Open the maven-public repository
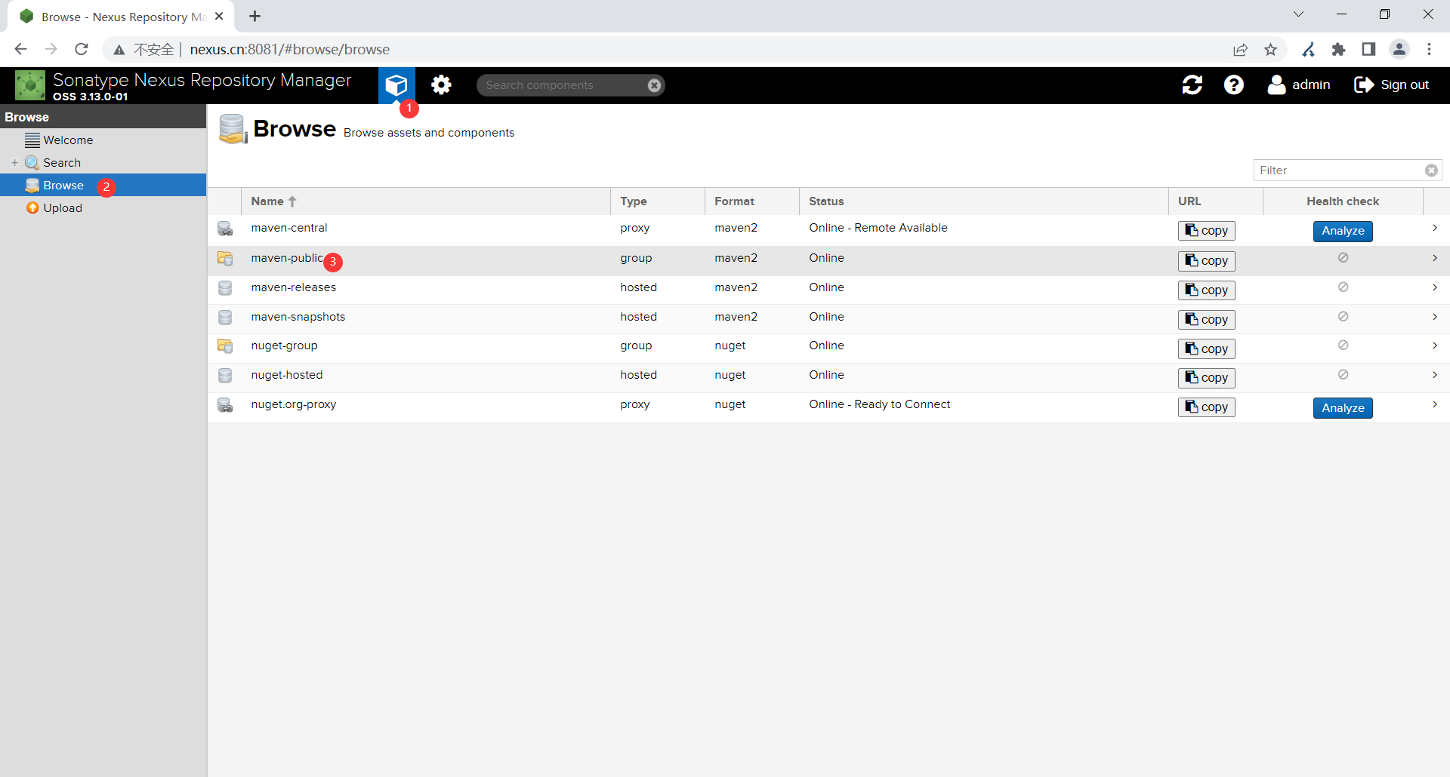Screen dimensions: 1450x777 click(x=287, y=258)
